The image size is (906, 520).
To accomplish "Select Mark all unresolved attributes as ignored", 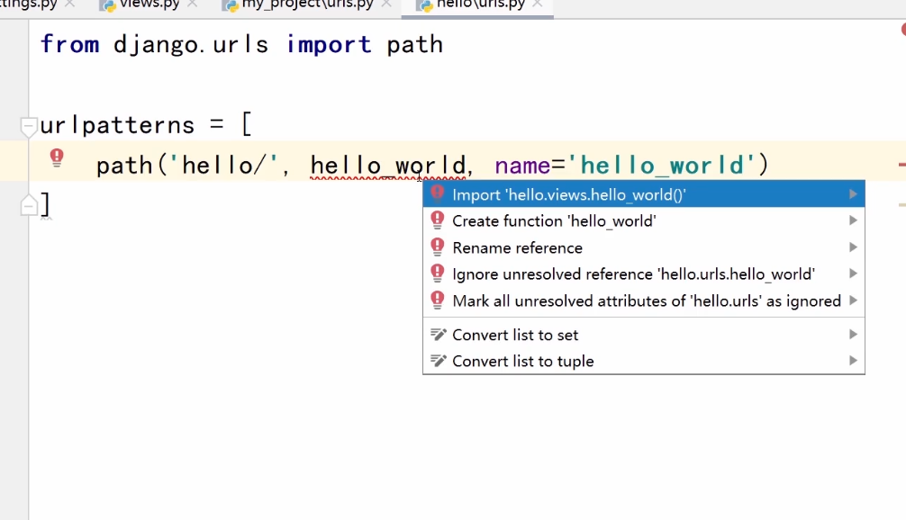I will click(644, 300).
